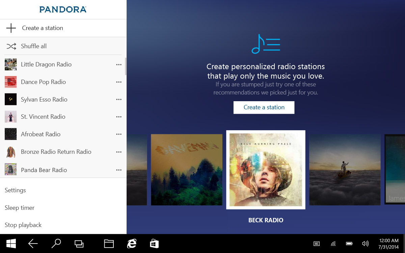The height and width of the screenshot is (253, 405).
Task: Click the volume speaker tray icon
Action: 365,244
